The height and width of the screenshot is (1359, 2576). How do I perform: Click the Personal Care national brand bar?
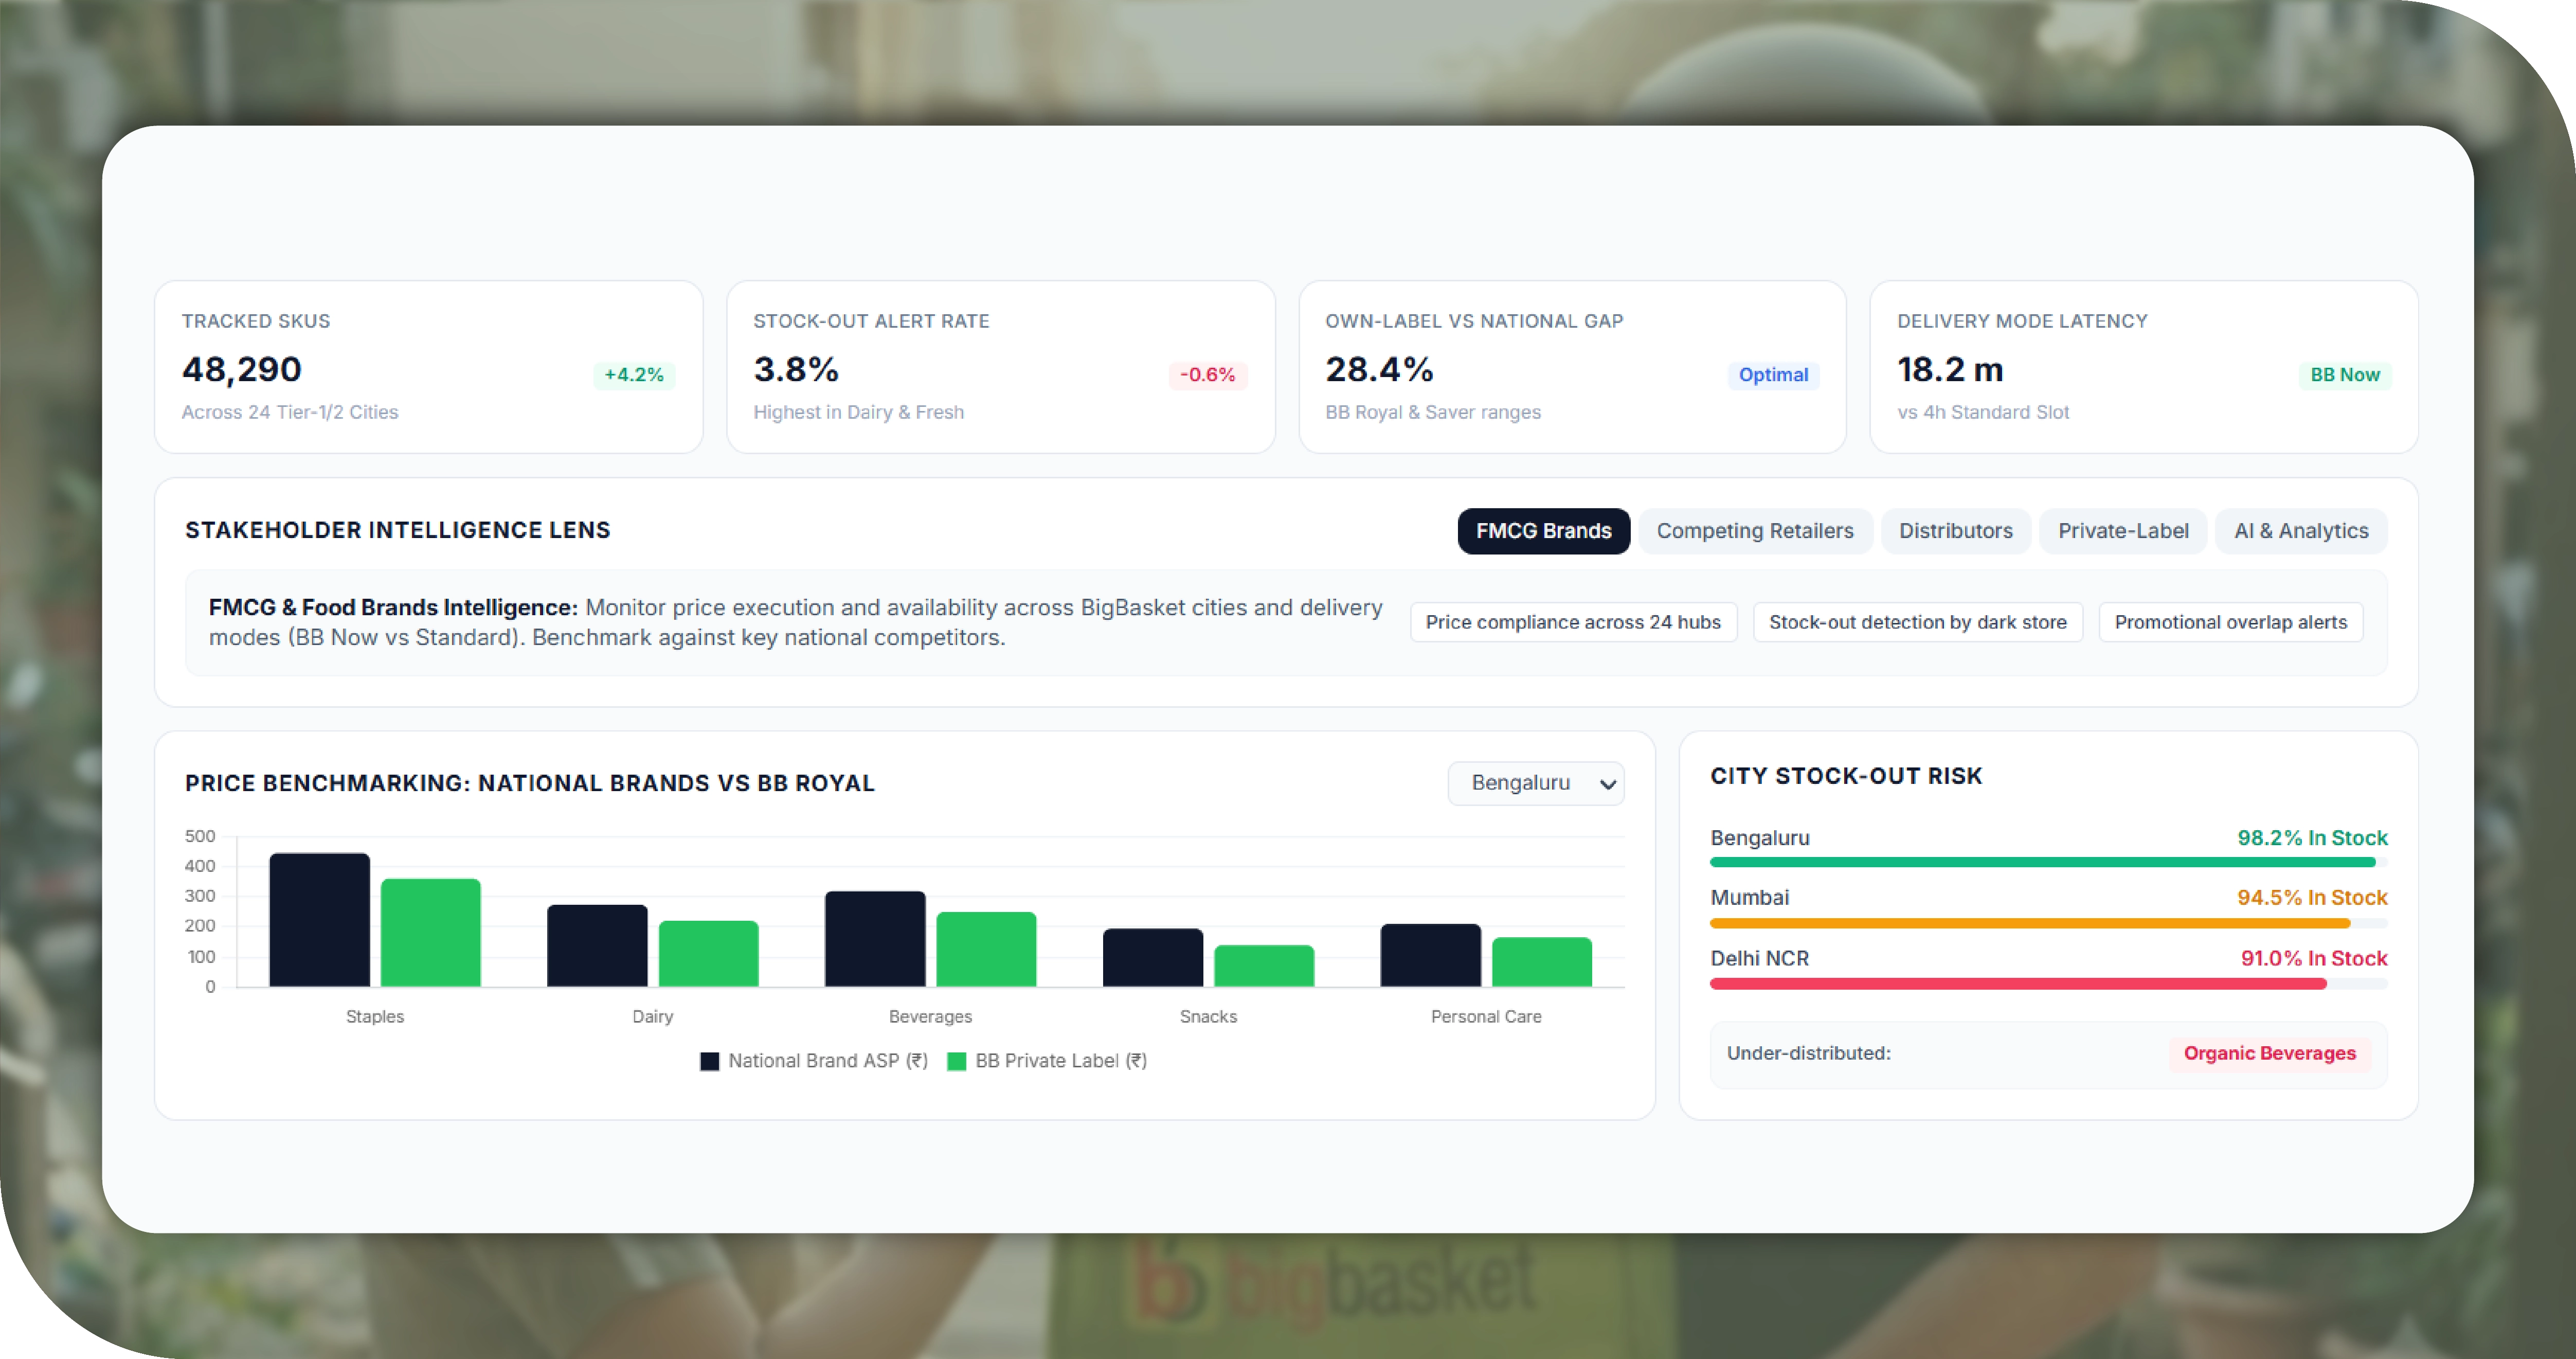click(1430, 956)
